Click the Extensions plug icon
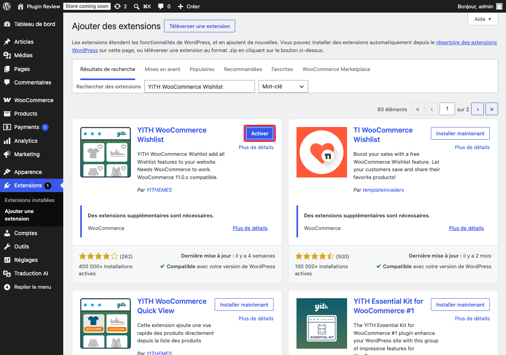The image size is (506, 355). [7, 185]
